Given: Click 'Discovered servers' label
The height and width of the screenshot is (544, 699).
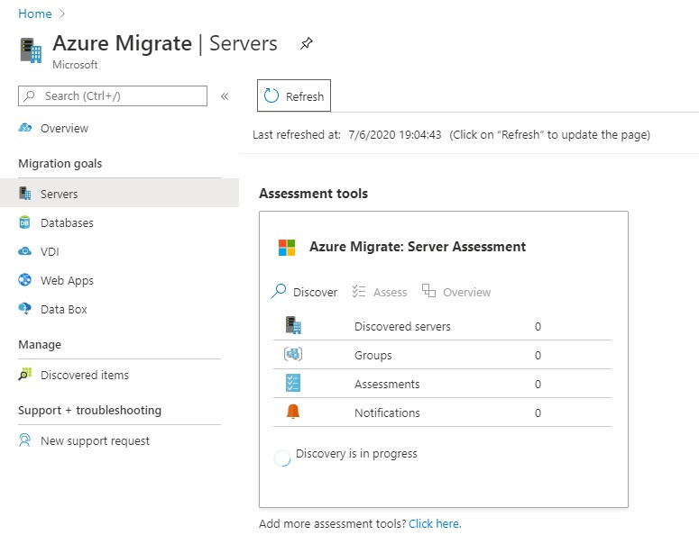Looking at the screenshot, I should click(x=402, y=326).
